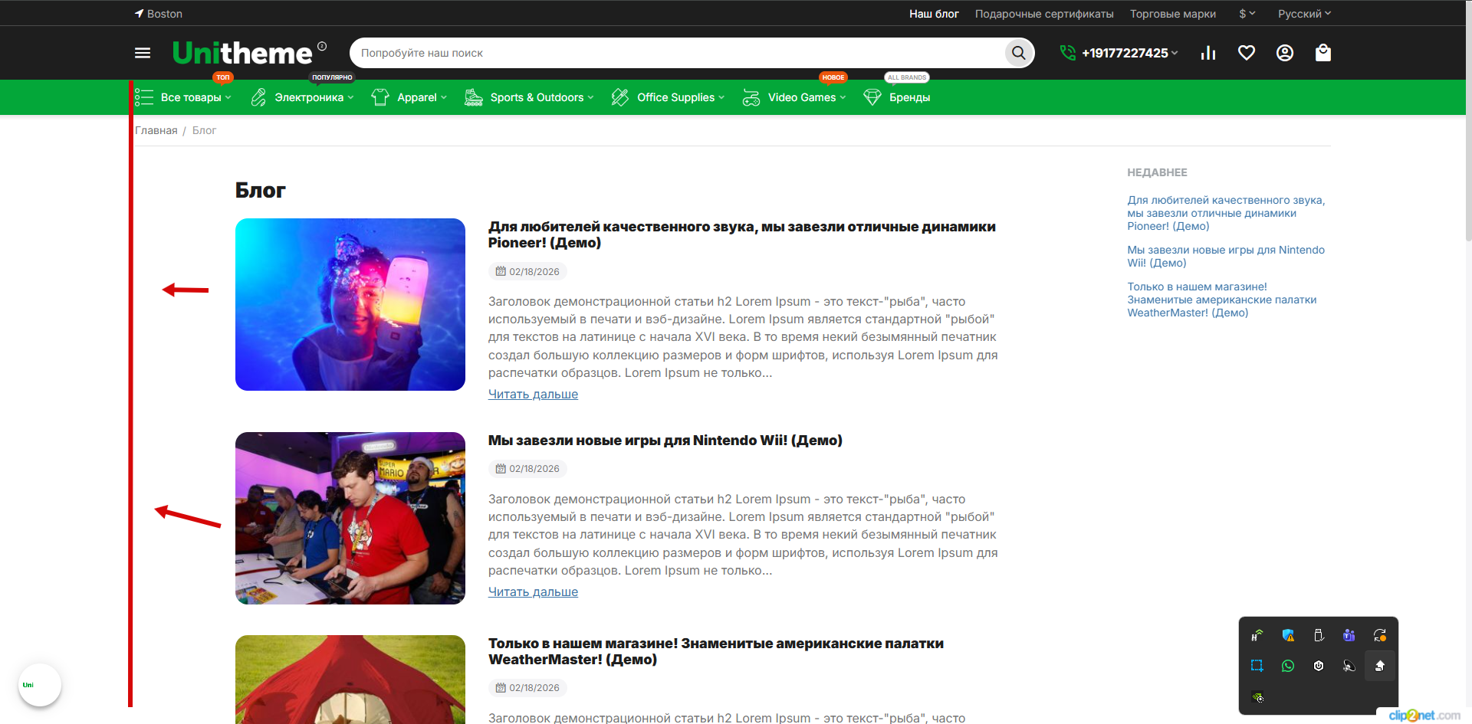1472x724 pixels.
Task: Click the search field Попробуйте наш поиск
Action: pos(675,53)
